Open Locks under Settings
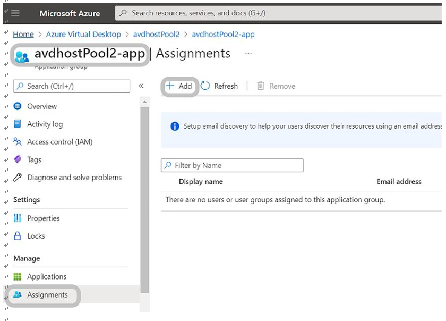Viewport: 446px width, 321px height. pyautogui.click(x=36, y=236)
